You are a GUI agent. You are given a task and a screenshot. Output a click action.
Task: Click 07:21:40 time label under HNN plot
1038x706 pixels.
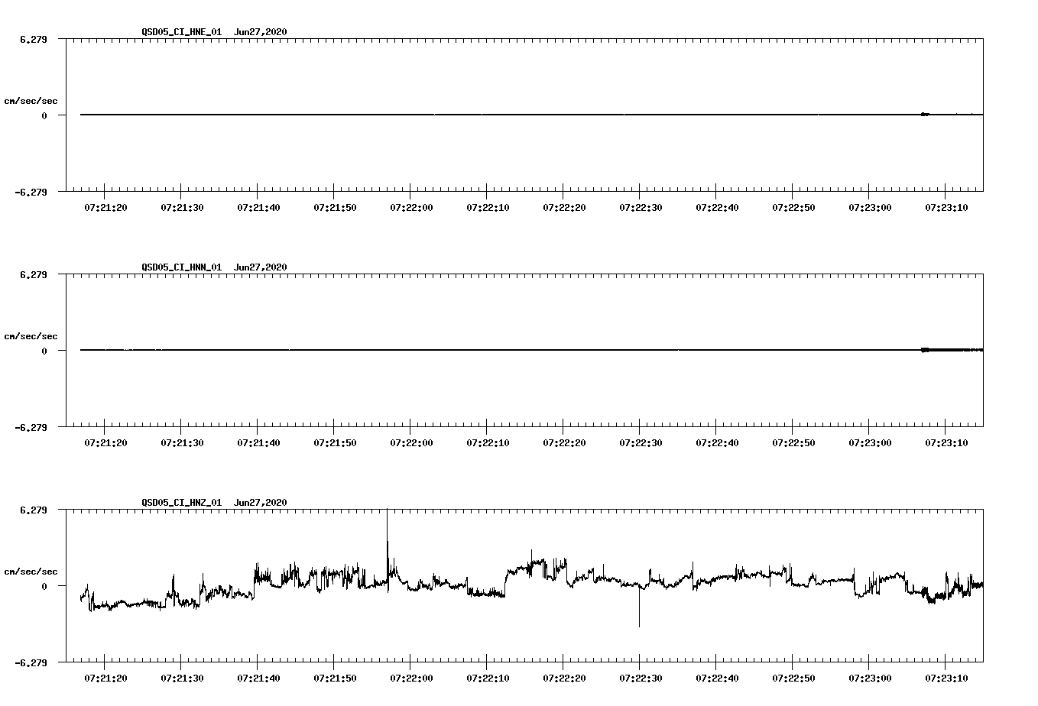[x=258, y=442]
